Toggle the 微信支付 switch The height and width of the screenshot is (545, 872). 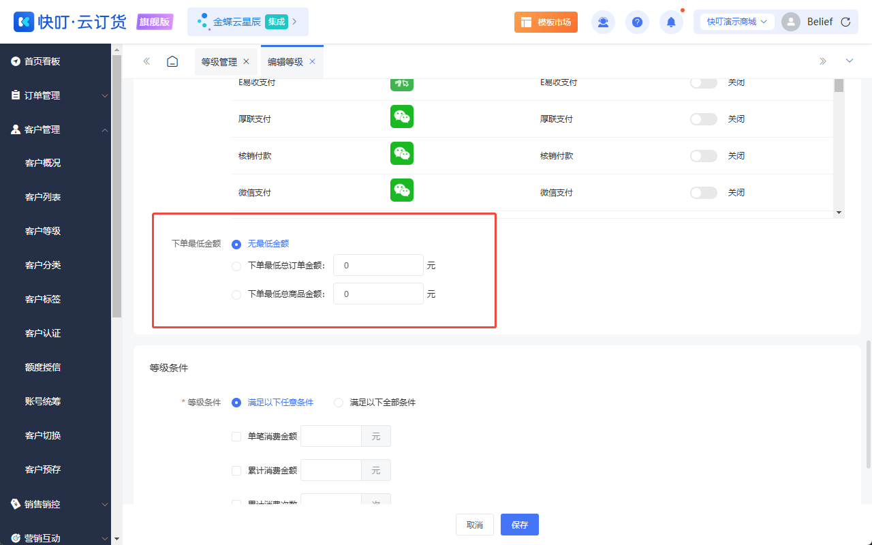[704, 193]
